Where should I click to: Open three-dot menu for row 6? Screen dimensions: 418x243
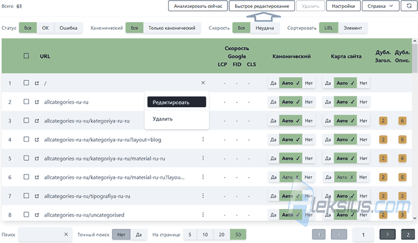(203, 177)
